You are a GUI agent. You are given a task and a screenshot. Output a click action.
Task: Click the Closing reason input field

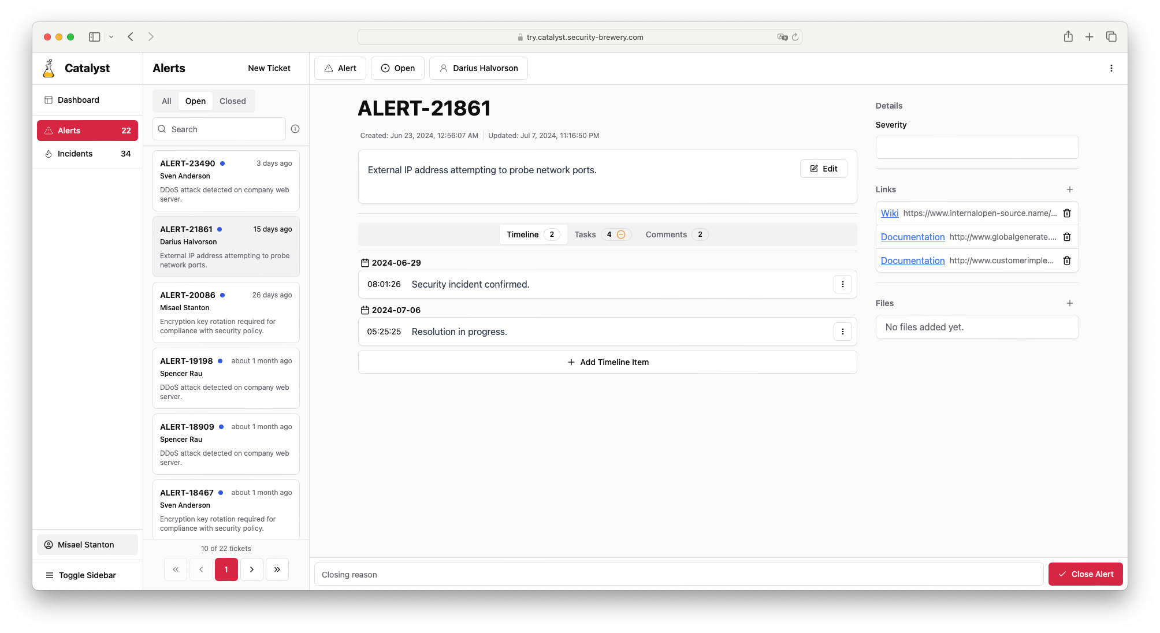[678, 575]
